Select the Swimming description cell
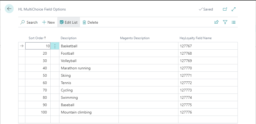Screen dimensions: 256x124 (89, 97)
